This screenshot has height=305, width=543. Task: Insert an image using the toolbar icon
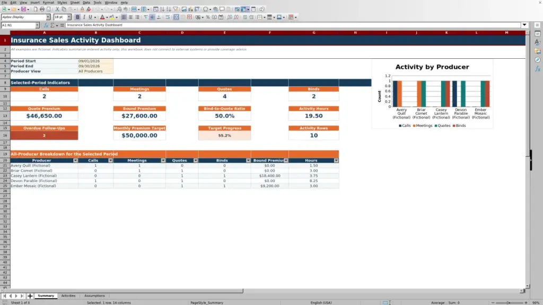[184, 10]
